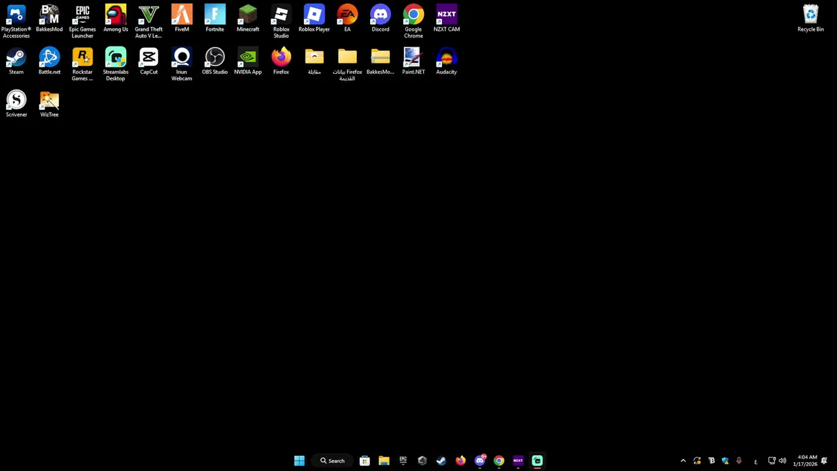Select the مقابلة folder on desktop
837x471 pixels.
tap(314, 61)
